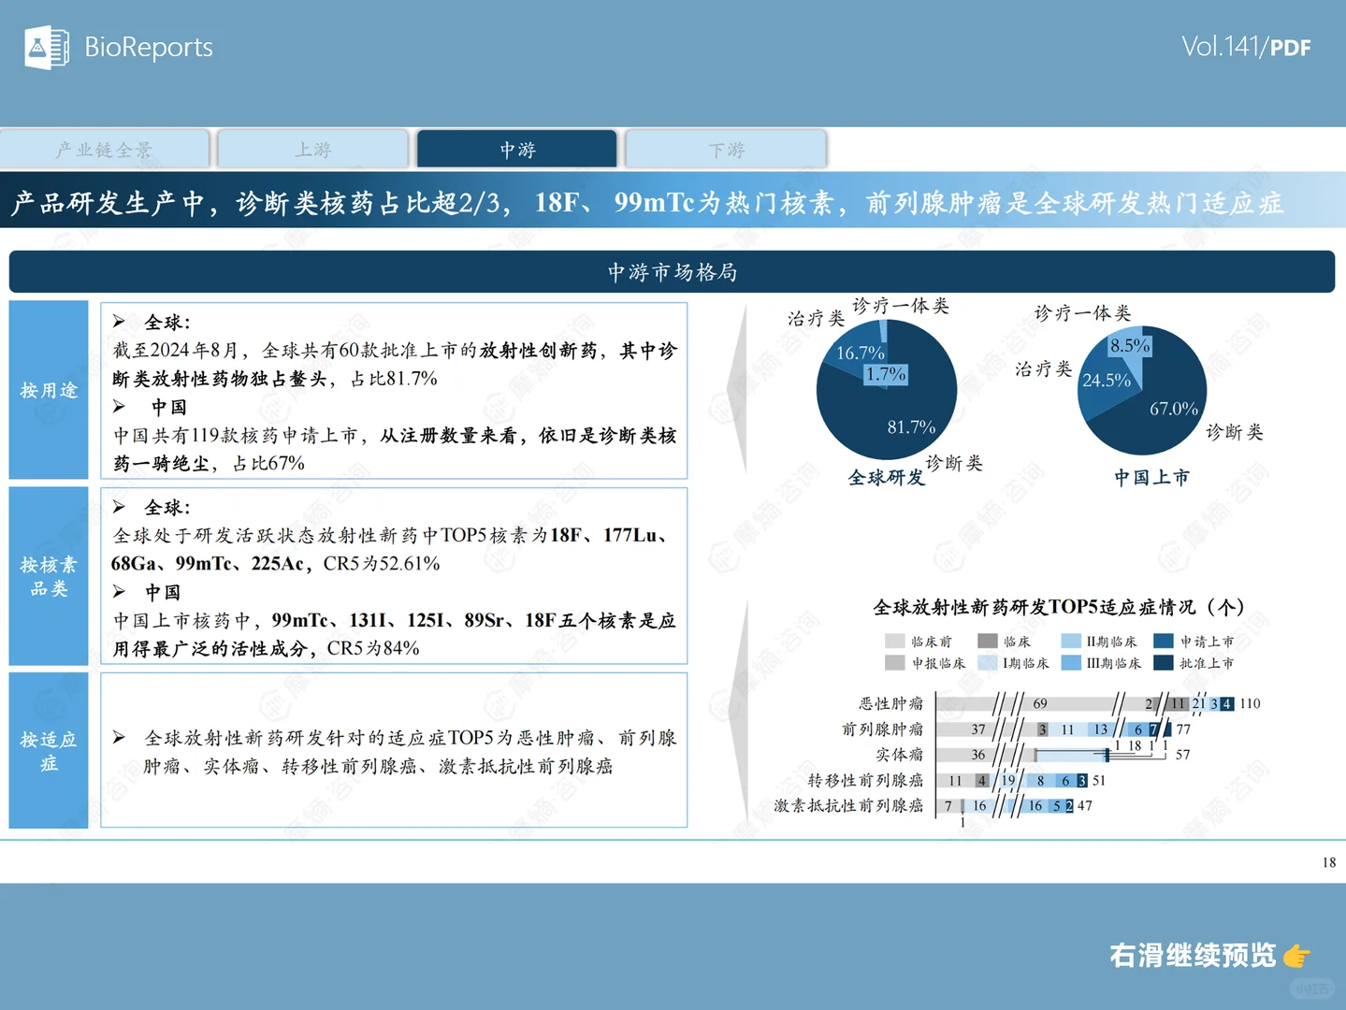
Task: Click the 中国上市 pie chart title
Action: pos(1151,478)
